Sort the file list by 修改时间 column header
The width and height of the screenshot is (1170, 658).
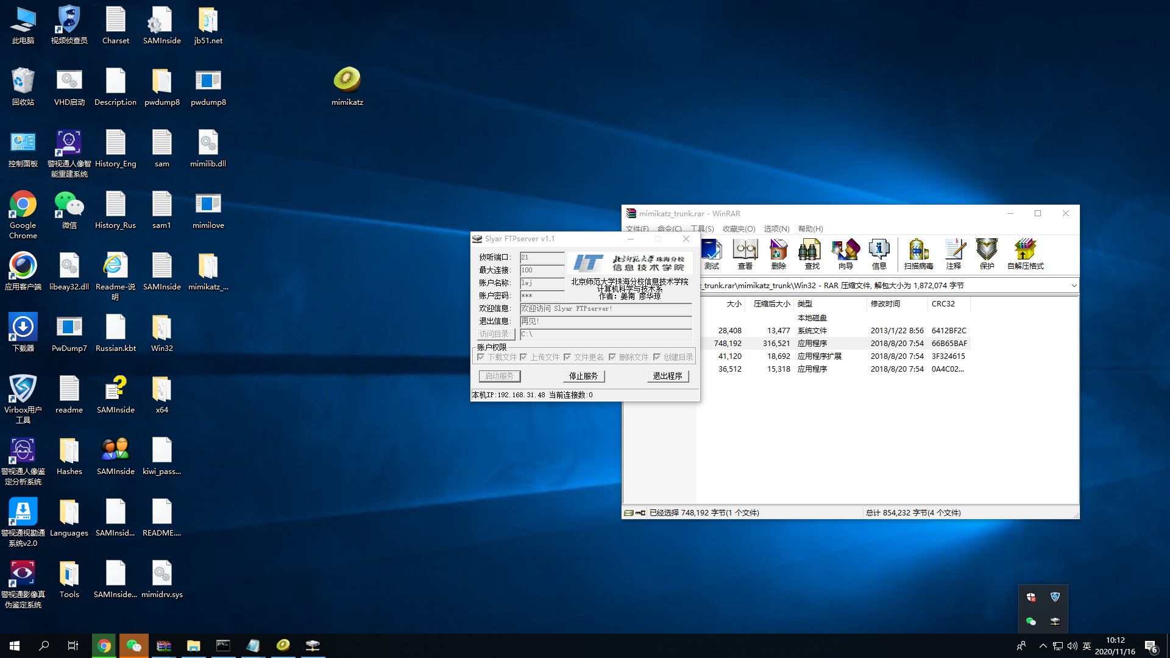point(885,303)
